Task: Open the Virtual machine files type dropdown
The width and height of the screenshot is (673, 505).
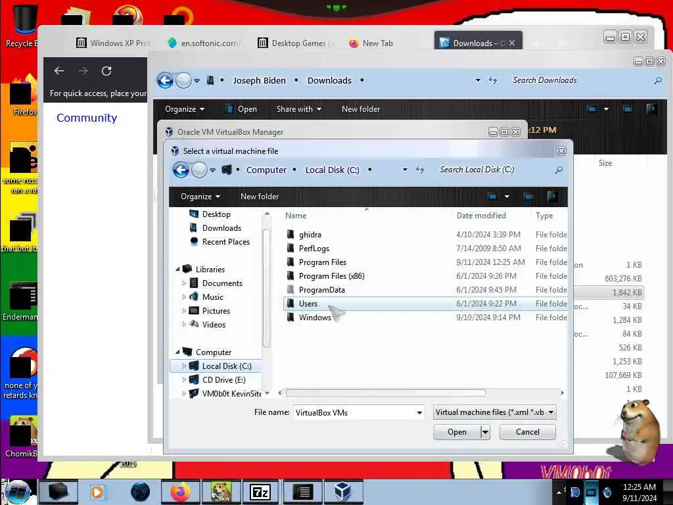Action: (495, 412)
